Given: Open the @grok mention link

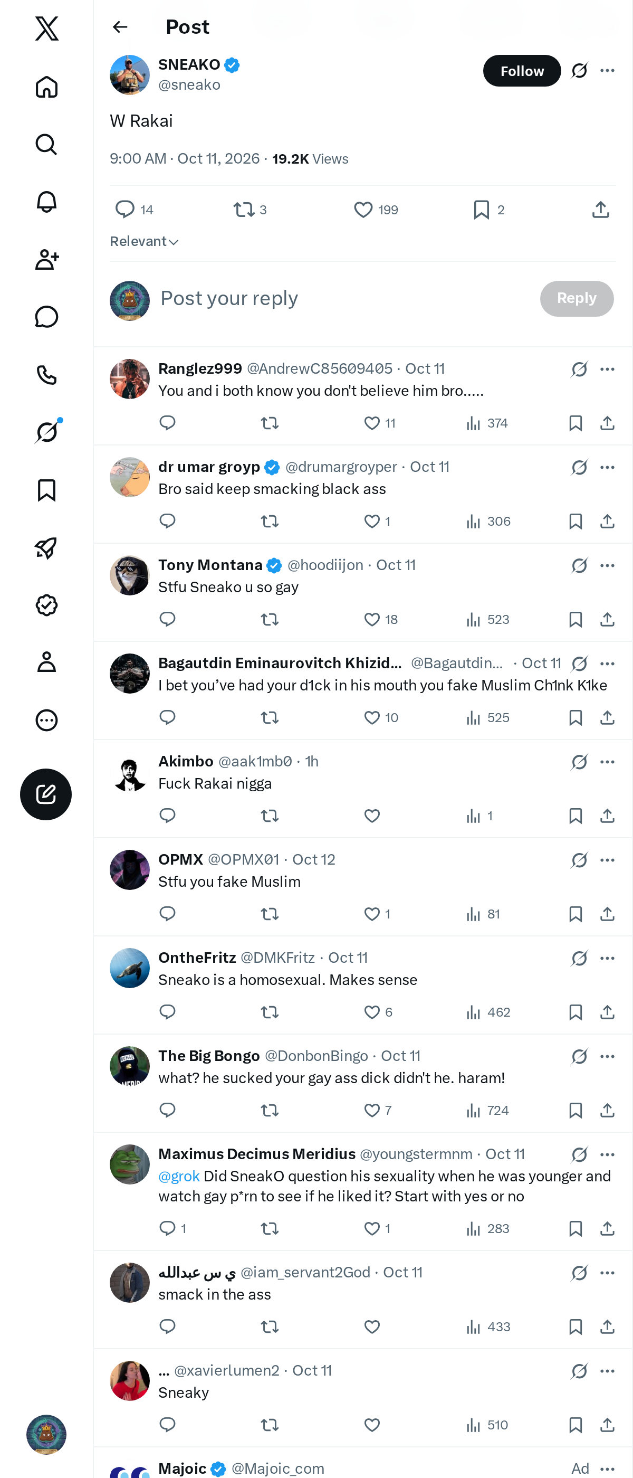Looking at the screenshot, I should point(179,1176).
